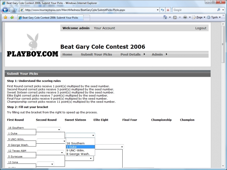Screen dimensions: 227x170
Task: Open Second Round dropdown for Southern vs Duke
Action: [x=49, y=129]
